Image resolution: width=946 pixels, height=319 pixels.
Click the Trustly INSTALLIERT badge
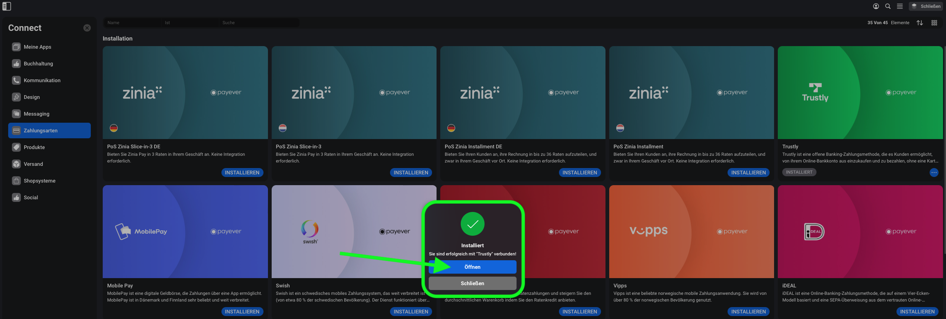click(x=799, y=172)
